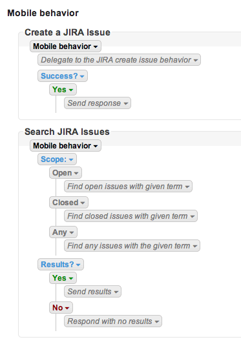Screen dimensions: 241x344
Task: Select the Closed scope option
Action: pos(68,203)
